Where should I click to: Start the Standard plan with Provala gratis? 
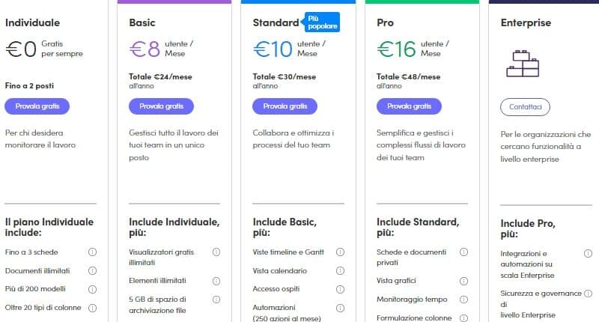(x=285, y=106)
